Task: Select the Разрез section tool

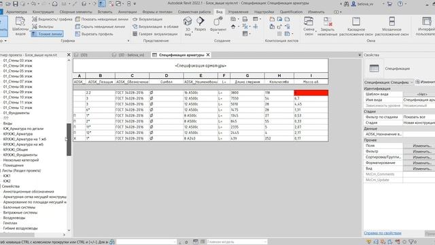Action: (x=200, y=24)
